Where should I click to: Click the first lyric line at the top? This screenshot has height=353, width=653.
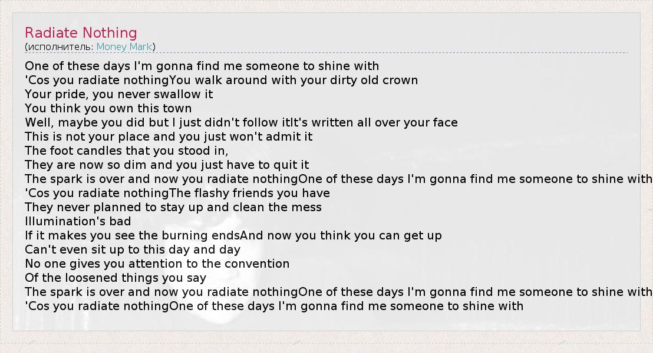(202, 66)
